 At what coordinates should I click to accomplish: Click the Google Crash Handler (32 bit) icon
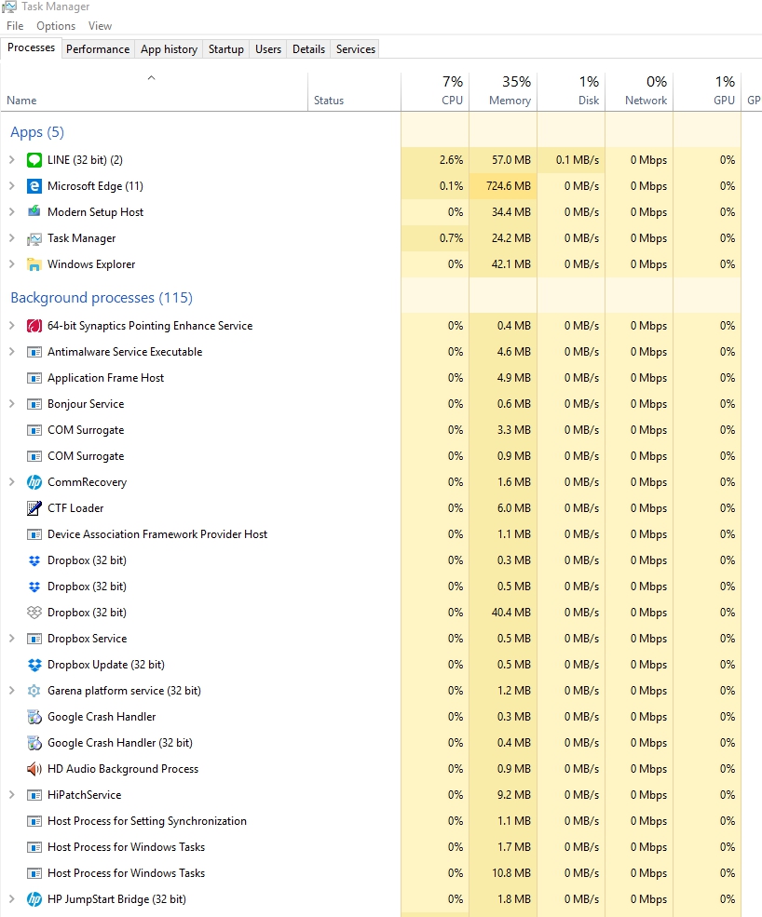pyautogui.click(x=34, y=743)
